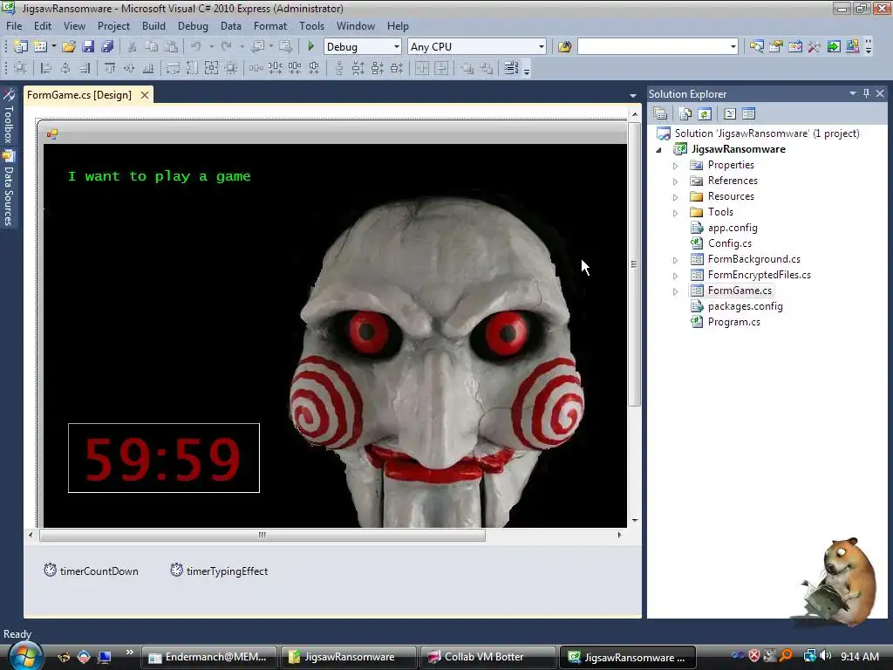This screenshot has width=893, height=670.
Task: Open the Toolbox side panel tab
Action: 9,116
